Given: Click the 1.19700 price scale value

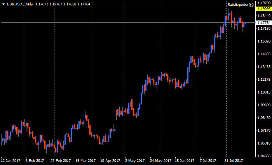Looking at the screenshot, I should point(264,3).
